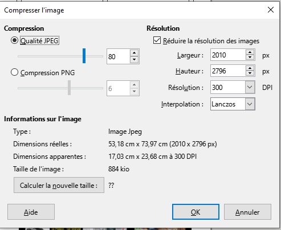Click the Hauteur pixel input field

pyautogui.click(x=228, y=71)
